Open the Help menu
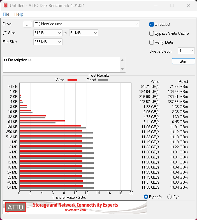 tap(19, 14)
